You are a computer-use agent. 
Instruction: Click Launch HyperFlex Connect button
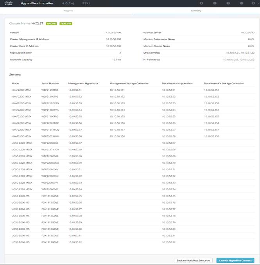[235, 260]
